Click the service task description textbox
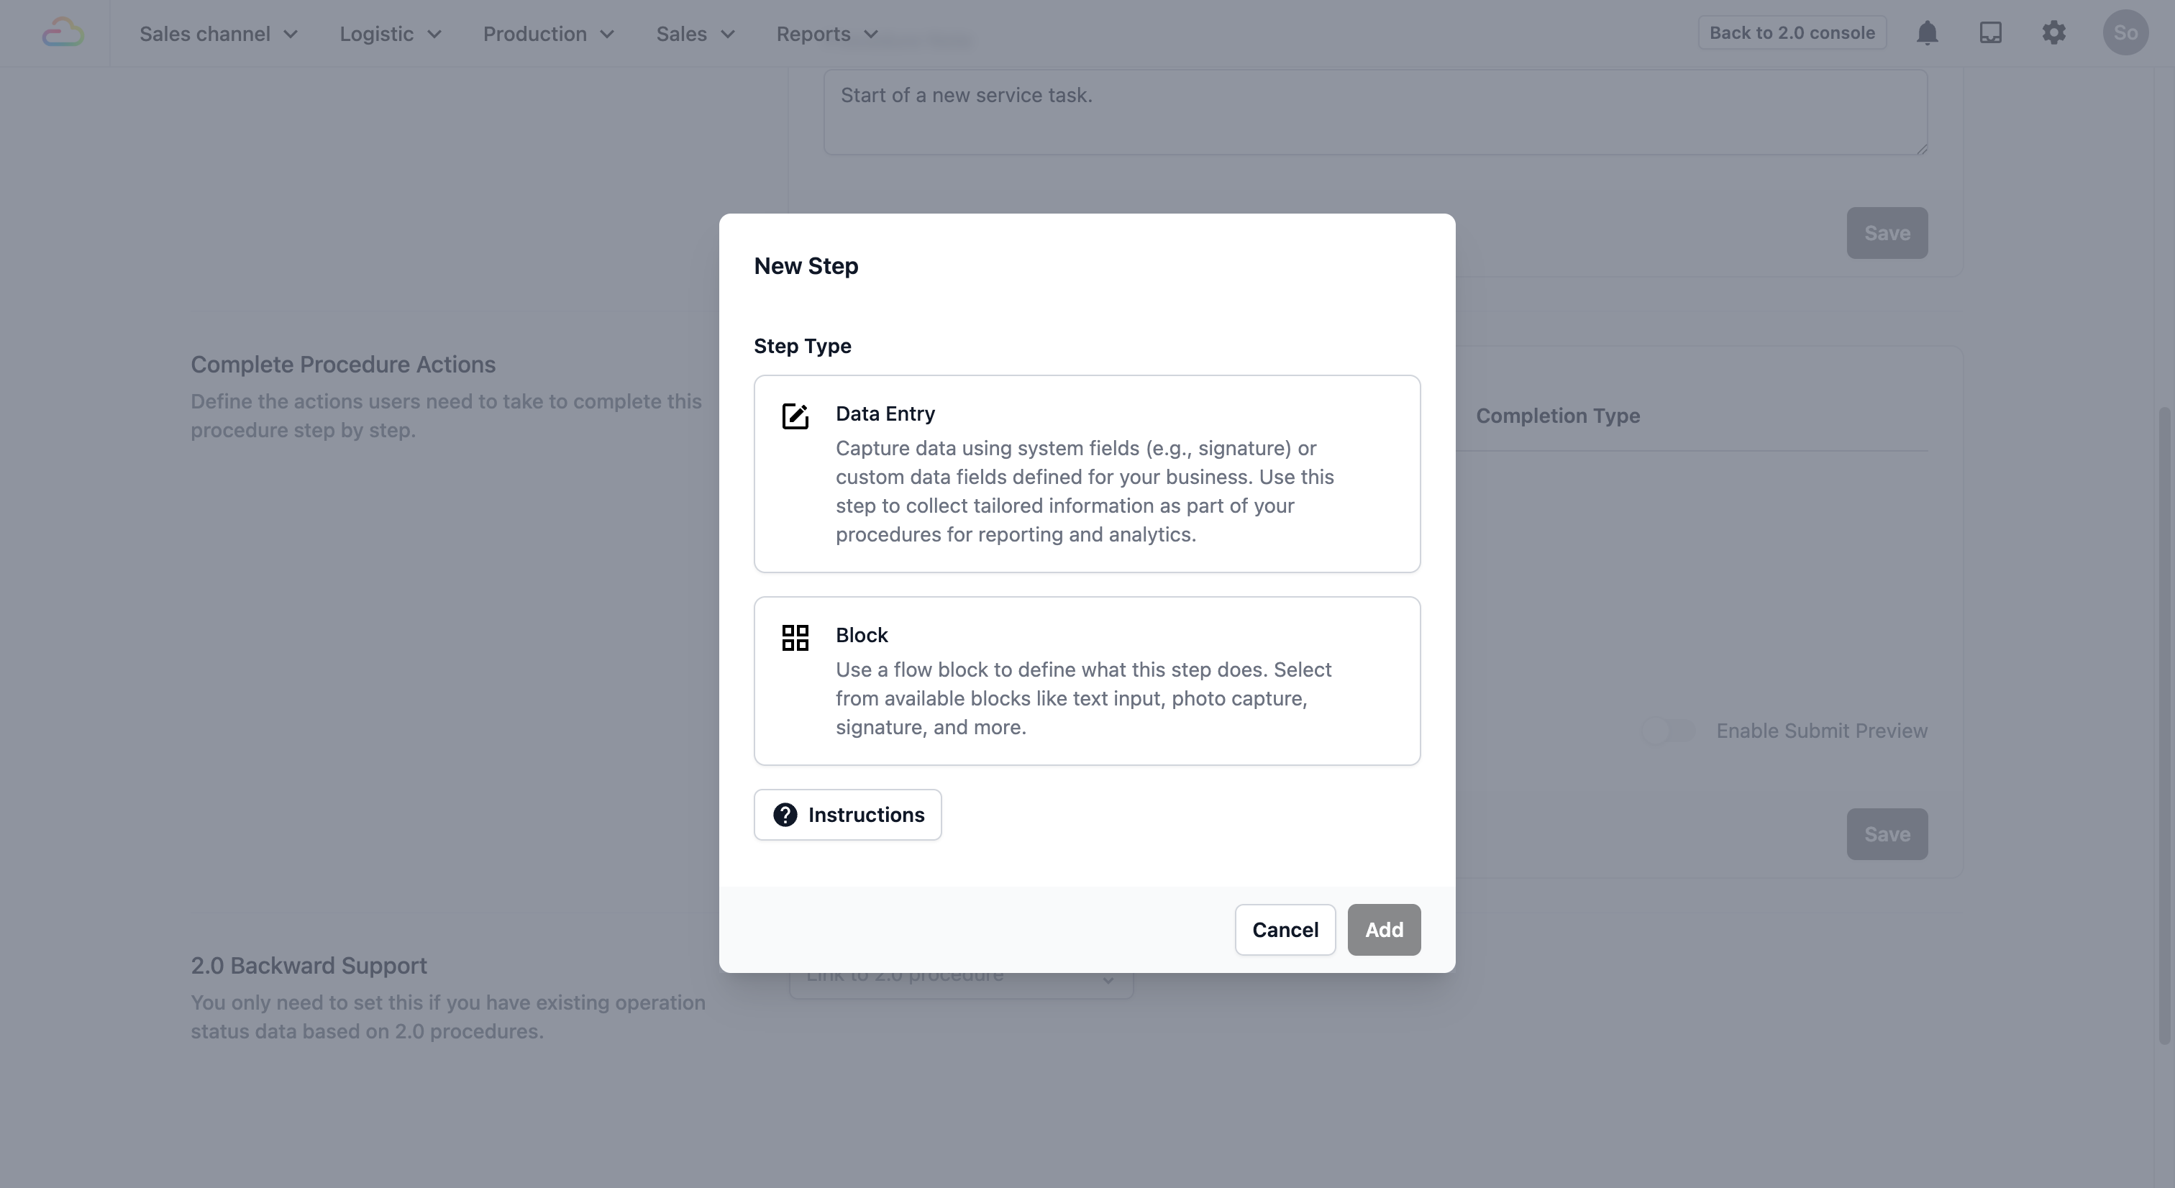 [x=1374, y=112]
